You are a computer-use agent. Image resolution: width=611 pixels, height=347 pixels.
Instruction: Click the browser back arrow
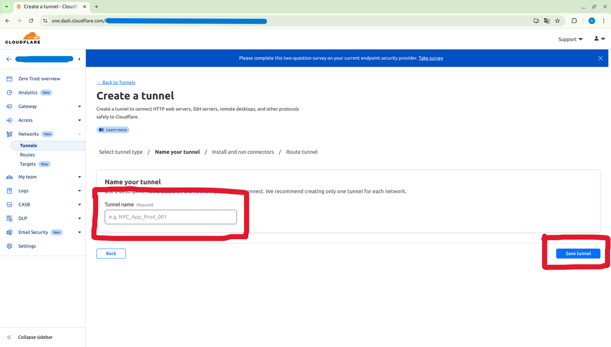click(x=7, y=21)
